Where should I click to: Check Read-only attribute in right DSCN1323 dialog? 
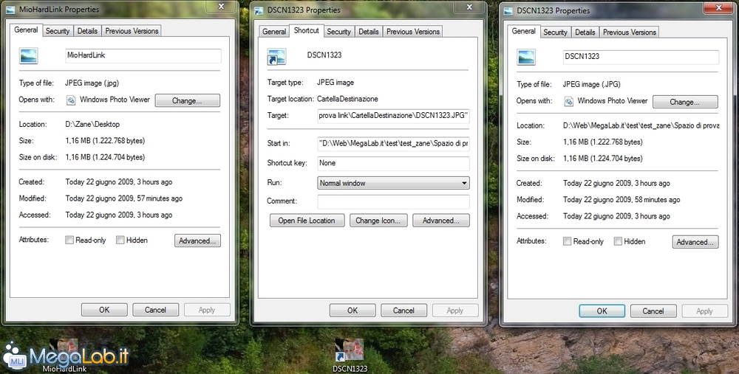[567, 242]
